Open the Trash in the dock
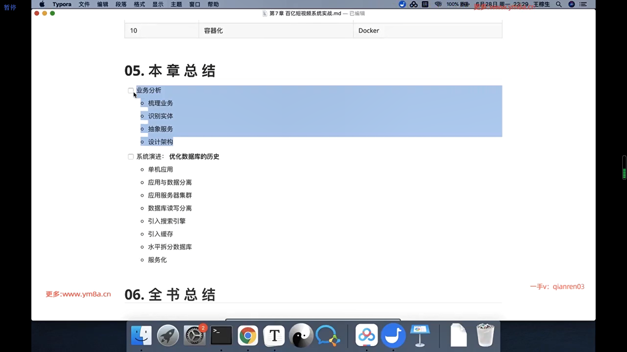 tap(485, 335)
